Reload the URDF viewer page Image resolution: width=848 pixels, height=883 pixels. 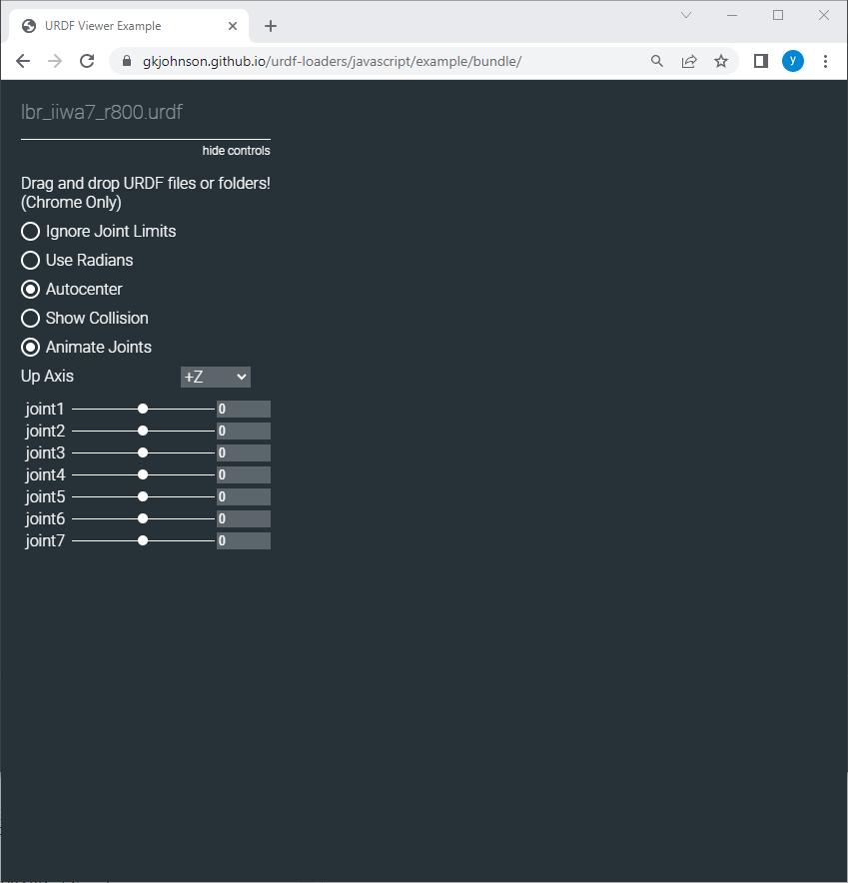coord(87,60)
